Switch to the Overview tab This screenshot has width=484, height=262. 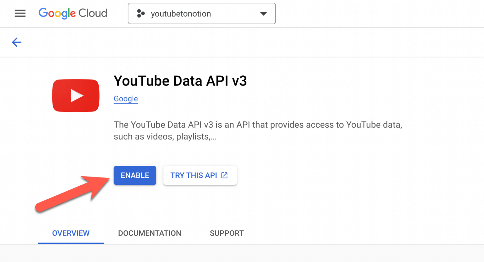(x=71, y=233)
